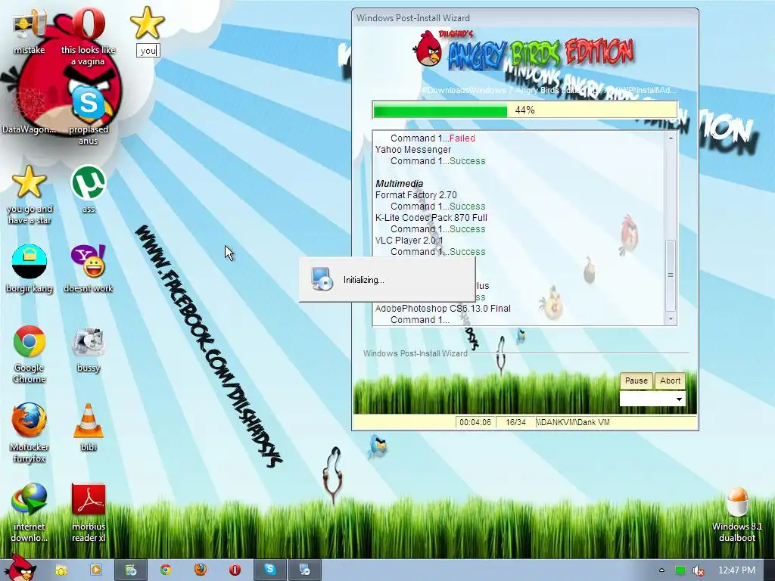Open the Skype desktop shortcut
Viewport: 775px width, 581px height.
(88, 116)
